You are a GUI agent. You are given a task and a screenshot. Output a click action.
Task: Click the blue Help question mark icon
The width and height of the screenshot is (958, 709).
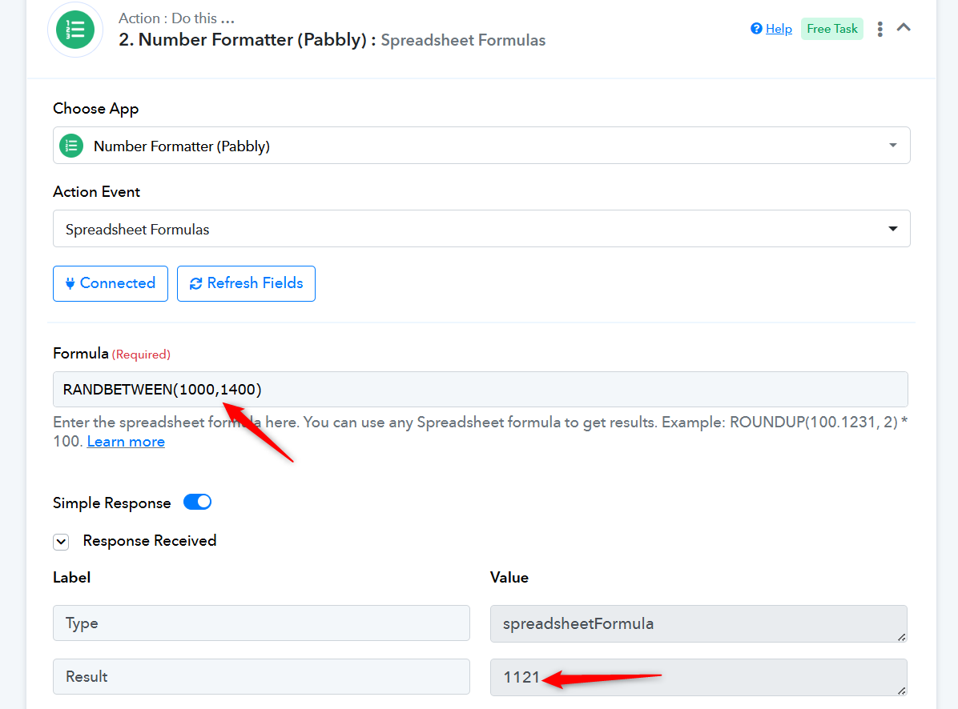(x=756, y=29)
